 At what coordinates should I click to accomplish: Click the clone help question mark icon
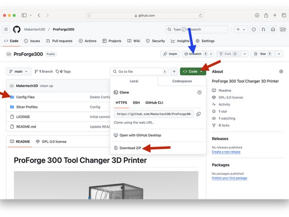pos(200,92)
